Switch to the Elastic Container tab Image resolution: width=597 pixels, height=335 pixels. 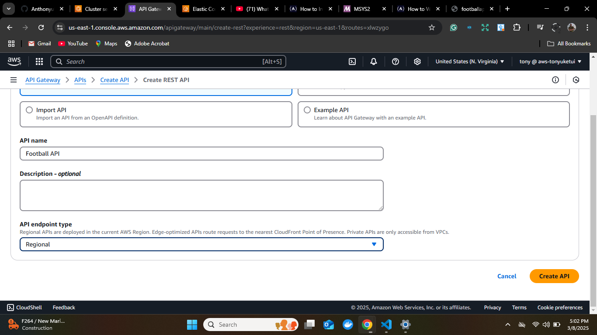point(205,9)
